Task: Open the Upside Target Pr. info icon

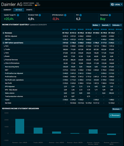Action: pos(18,15)
